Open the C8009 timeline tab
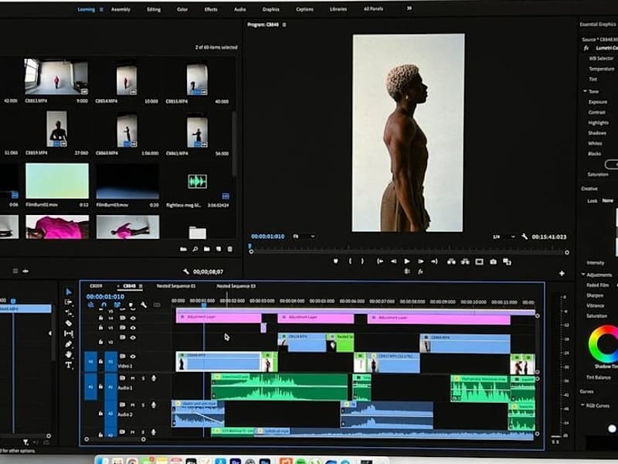 (96, 285)
